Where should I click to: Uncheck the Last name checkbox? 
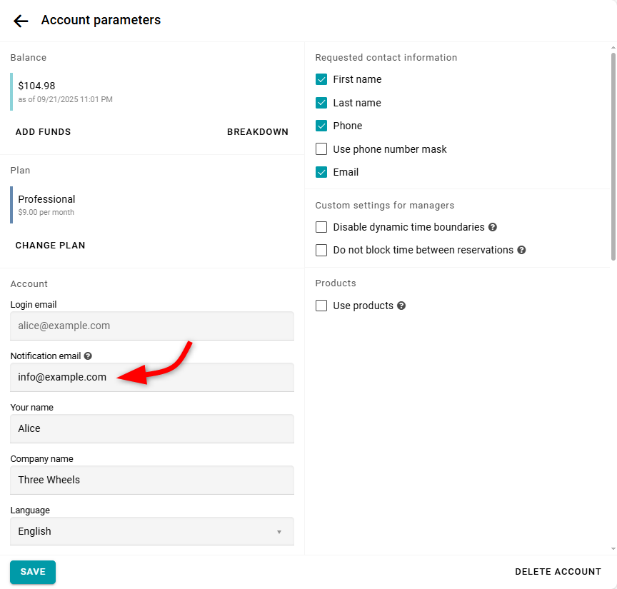321,103
